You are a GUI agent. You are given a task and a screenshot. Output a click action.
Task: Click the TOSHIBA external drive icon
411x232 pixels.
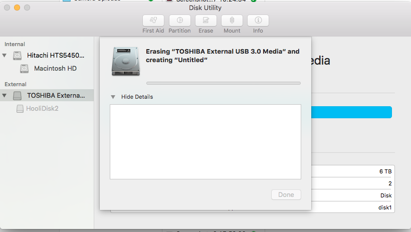pos(18,96)
